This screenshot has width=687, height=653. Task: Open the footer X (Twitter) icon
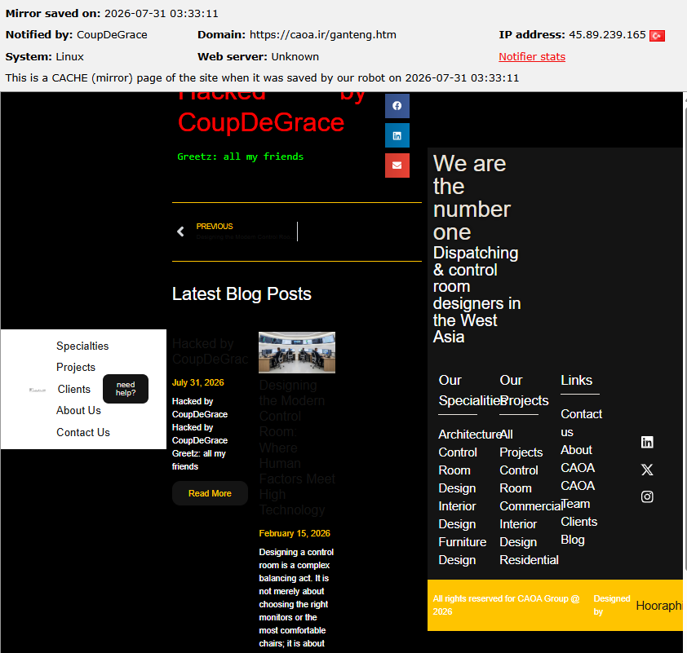point(647,470)
